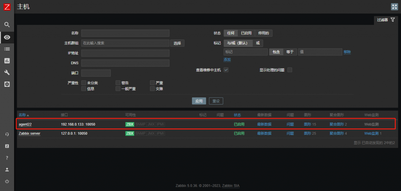Viewport: 401px width, 191px height.
Task: Click the ZBX availability badge for agent22
Action: (x=130, y=124)
